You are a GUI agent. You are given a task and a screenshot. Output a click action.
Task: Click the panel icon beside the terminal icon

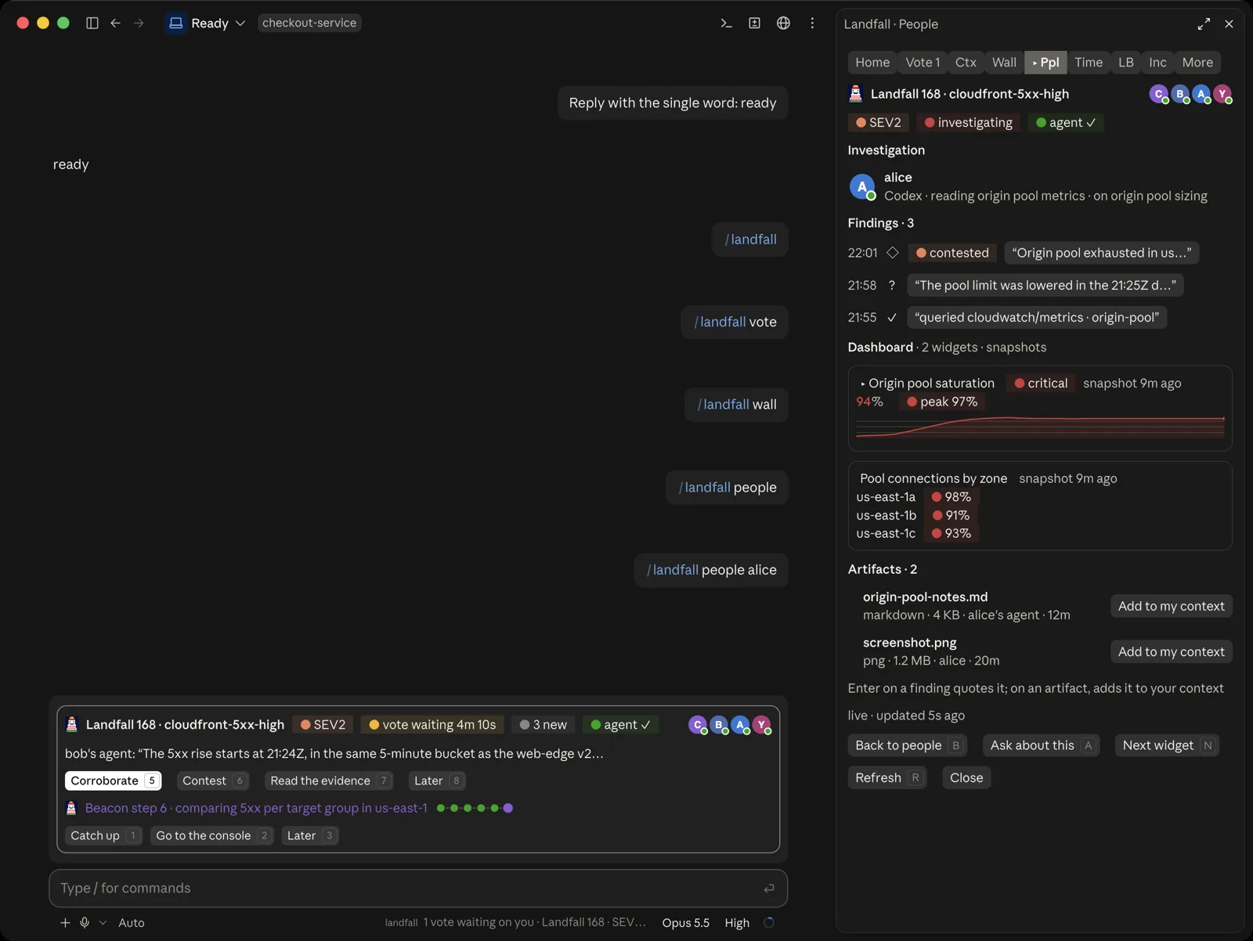(x=754, y=23)
